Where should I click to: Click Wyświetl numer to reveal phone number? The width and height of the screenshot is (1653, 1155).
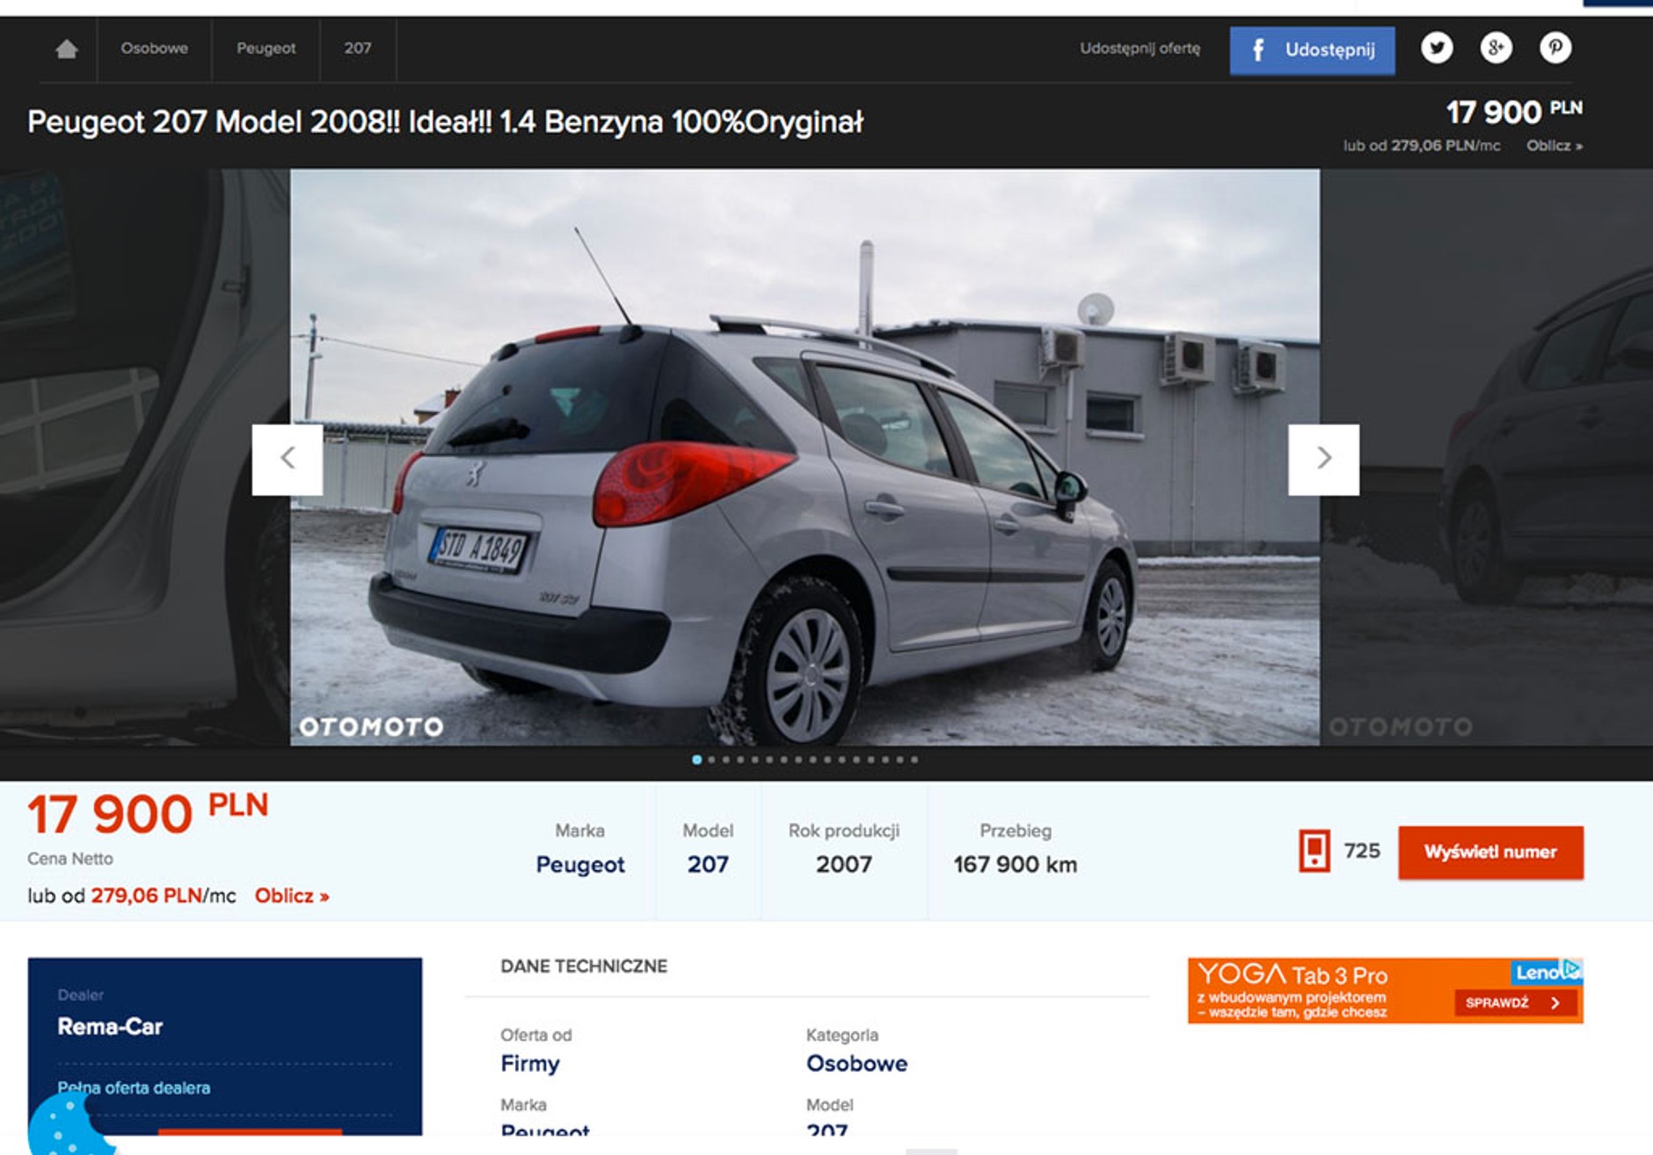[x=1489, y=851]
